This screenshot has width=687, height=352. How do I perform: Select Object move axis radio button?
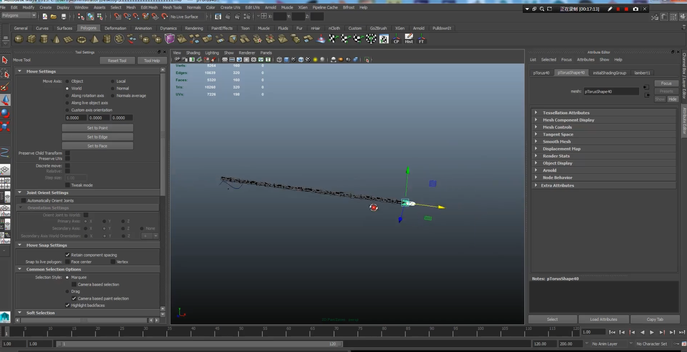67,81
